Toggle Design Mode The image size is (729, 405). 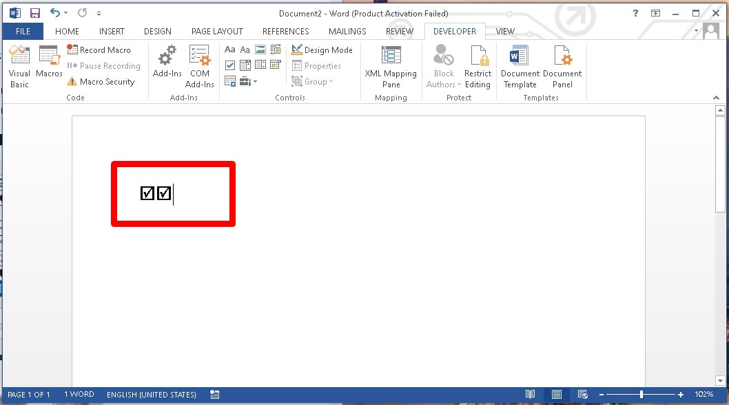tap(322, 50)
